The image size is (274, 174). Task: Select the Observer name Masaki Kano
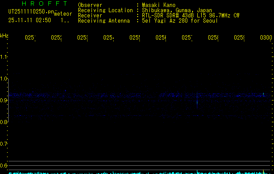tap(159, 5)
